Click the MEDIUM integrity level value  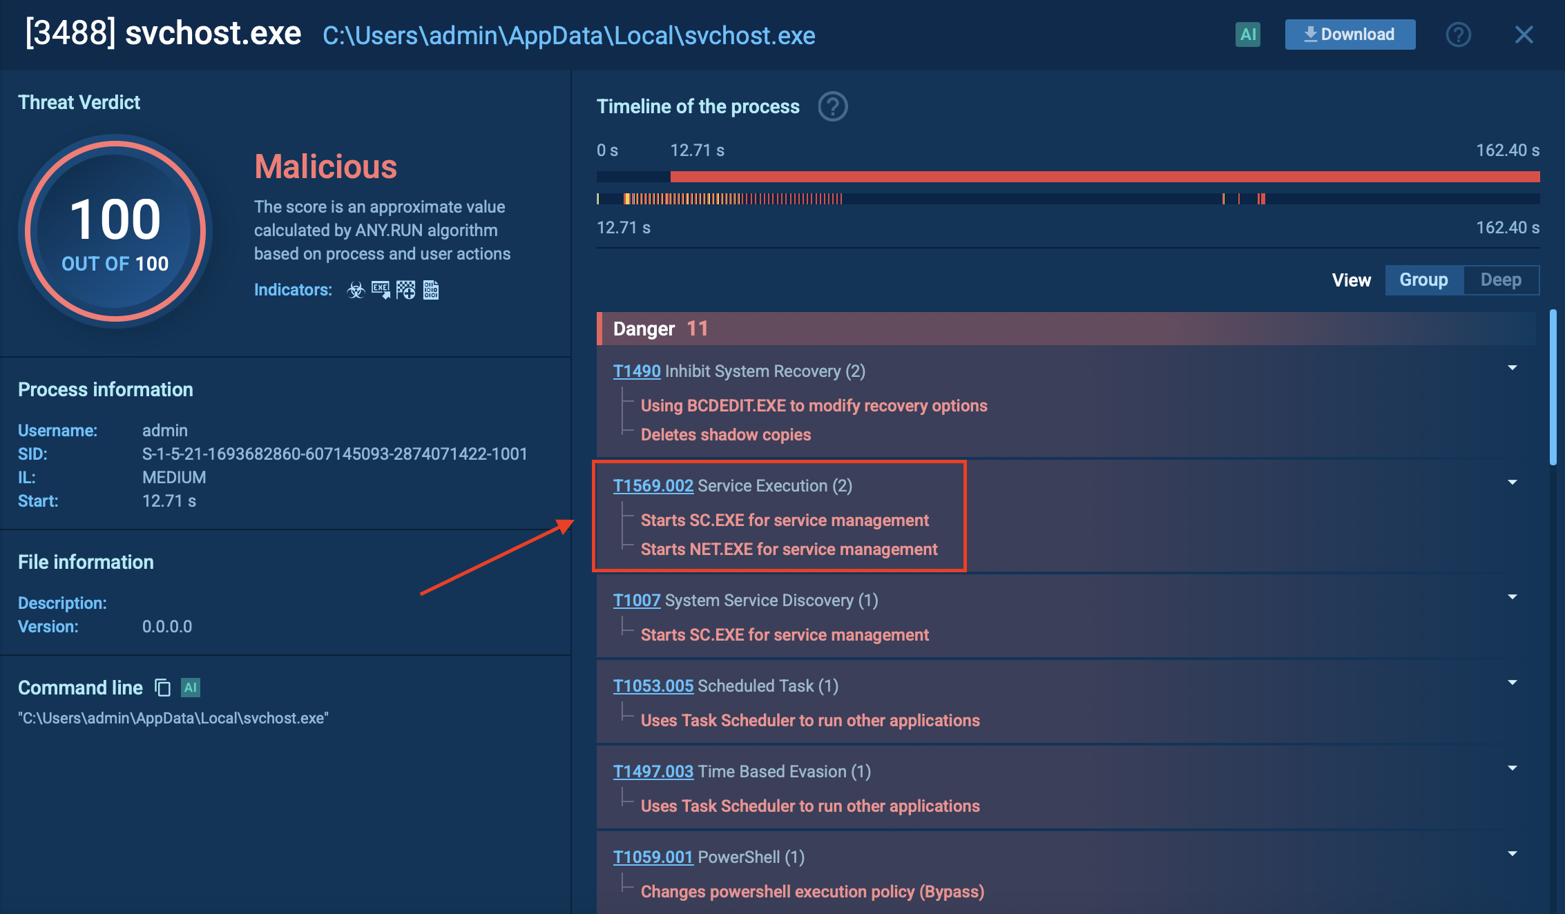pos(174,477)
